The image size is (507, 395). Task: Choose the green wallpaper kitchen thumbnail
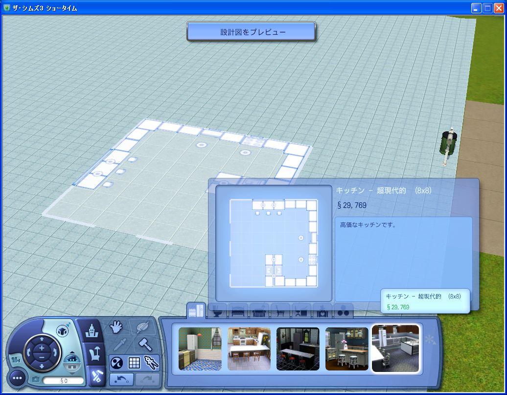200,349
